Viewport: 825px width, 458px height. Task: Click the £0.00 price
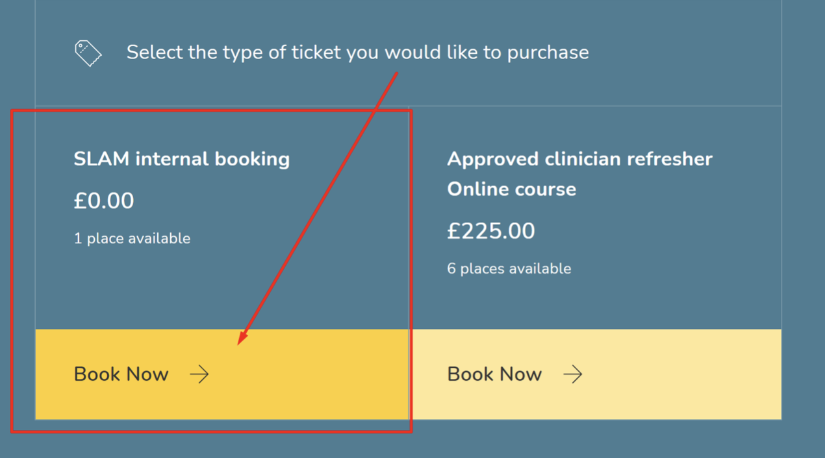point(104,200)
